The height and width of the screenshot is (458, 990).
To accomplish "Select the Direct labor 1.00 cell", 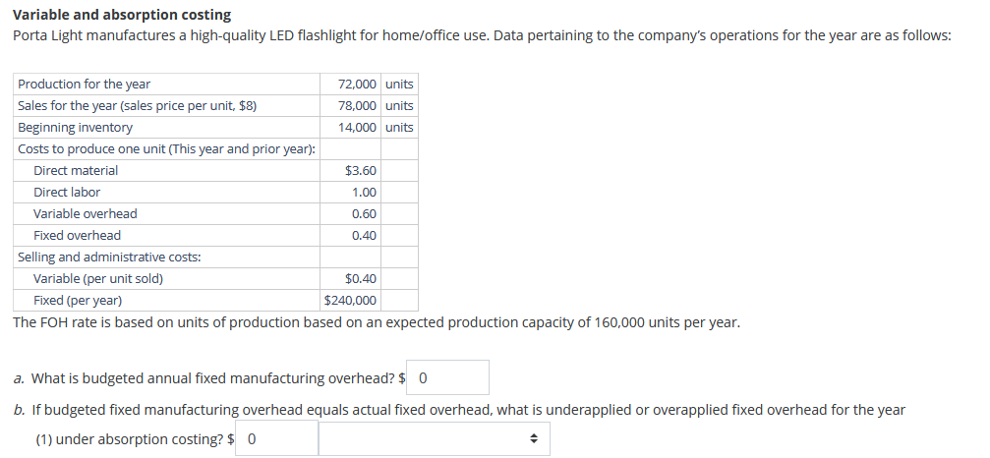I will [x=364, y=193].
